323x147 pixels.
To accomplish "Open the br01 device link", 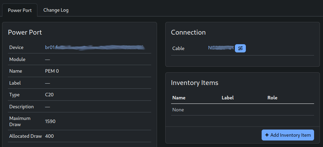I will pos(95,47).
